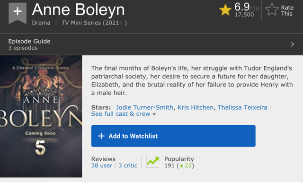This screenshot has height=182, width=303.
Task: Click the plus icon inside Add to Watchlist
Action: tap(101, 136)
